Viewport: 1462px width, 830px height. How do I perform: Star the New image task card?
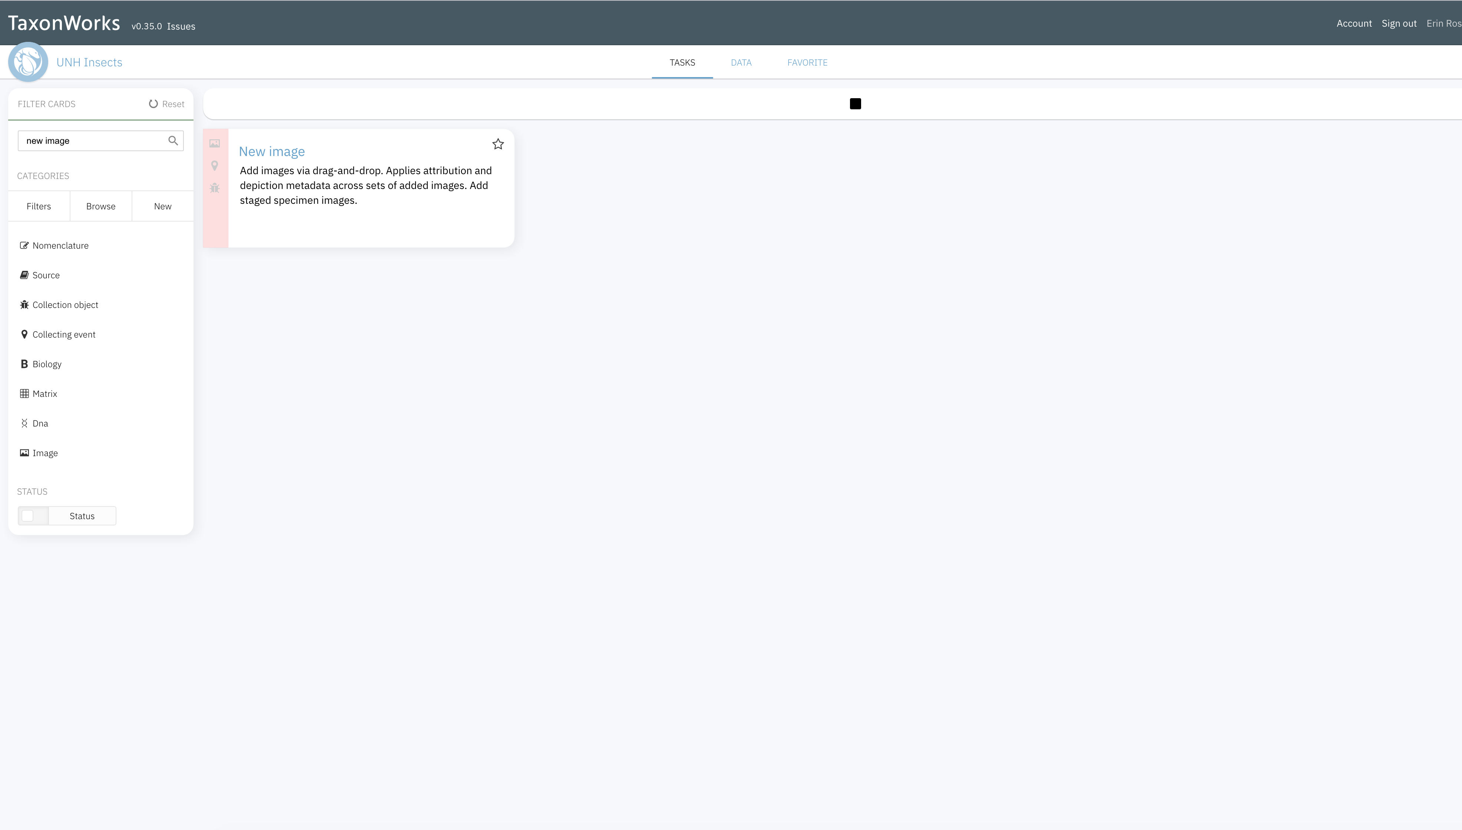coord(498,144)
